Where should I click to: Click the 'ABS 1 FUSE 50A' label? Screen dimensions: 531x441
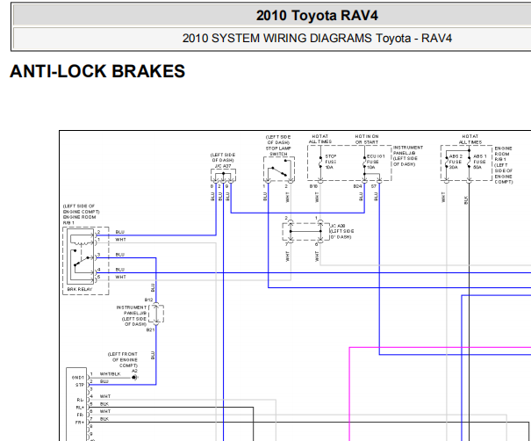(x=479, y=162)
